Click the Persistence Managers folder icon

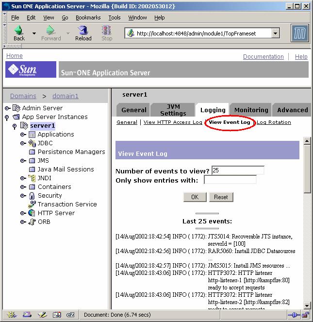coord(32,152)
